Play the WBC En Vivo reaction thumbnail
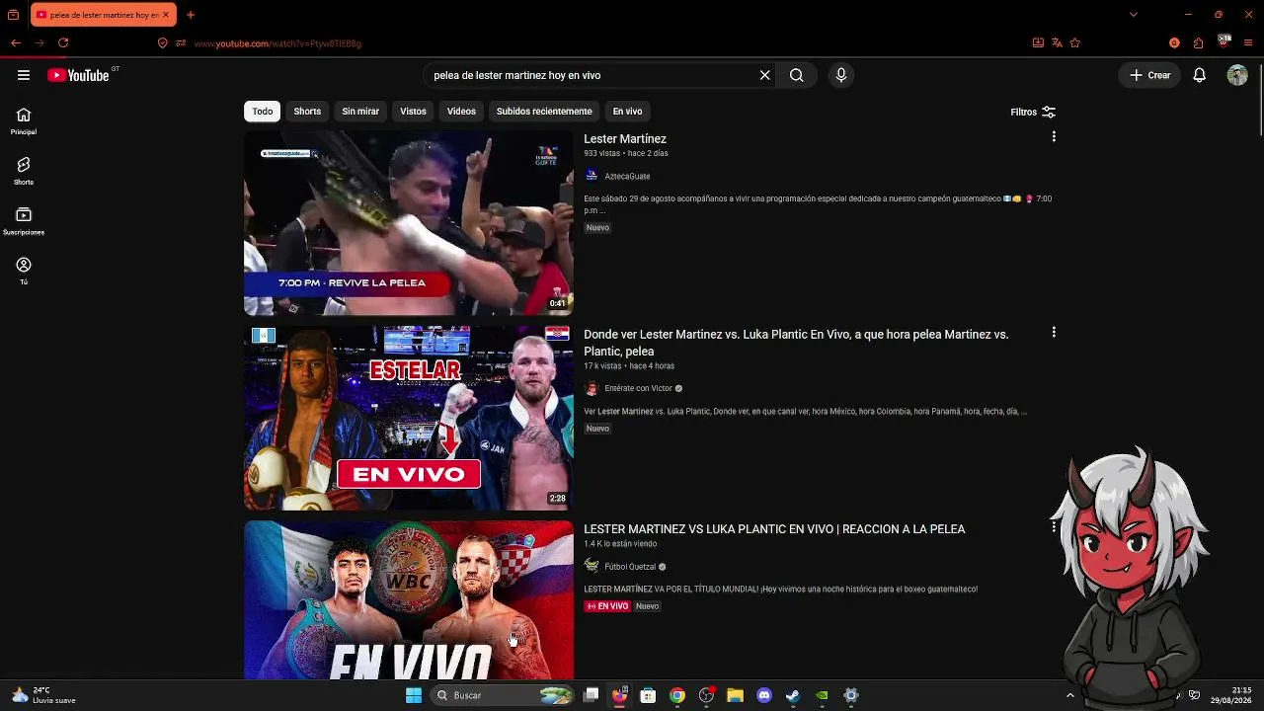This screenshot has width=1264, height=711. tap(409, 600)
